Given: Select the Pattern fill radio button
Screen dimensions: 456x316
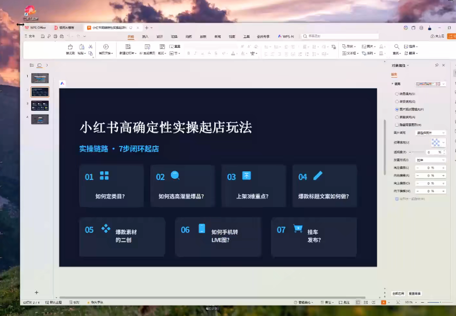Looking at the screenshot, I should coord(397,117).
